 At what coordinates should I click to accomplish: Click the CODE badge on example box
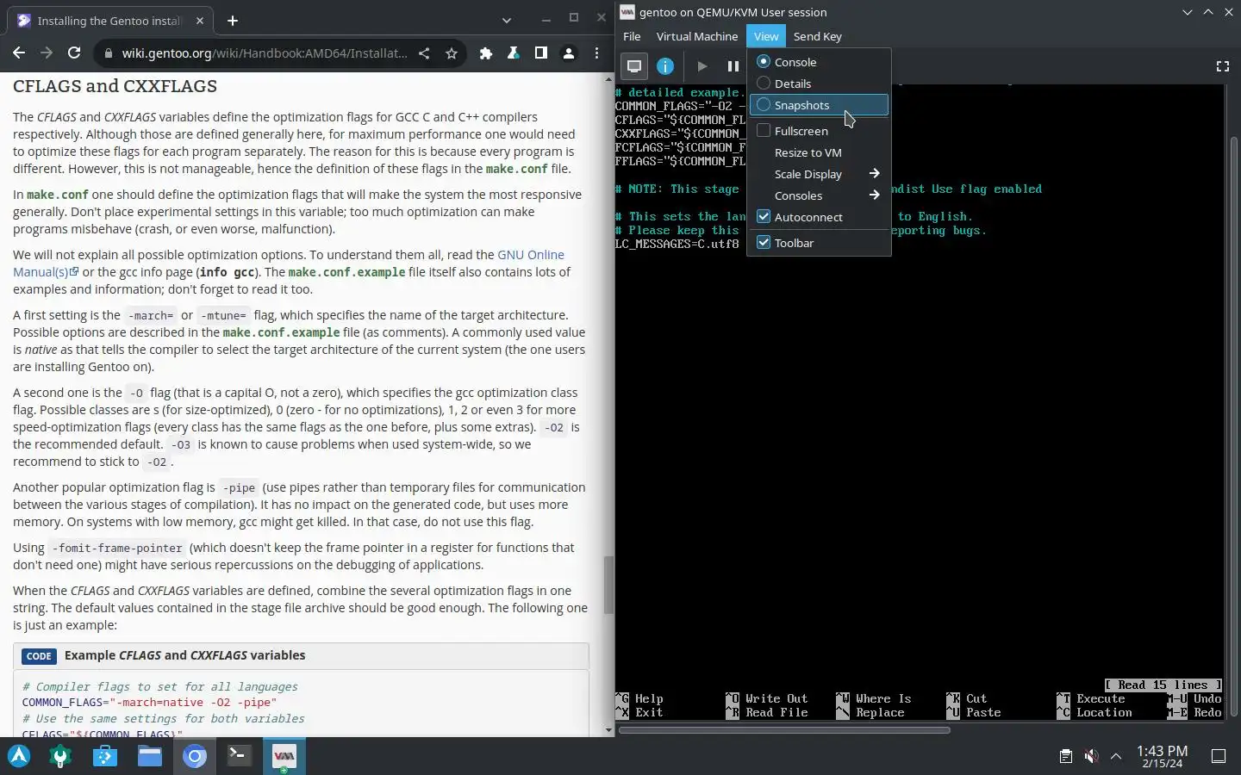click(x=39, y=656)
